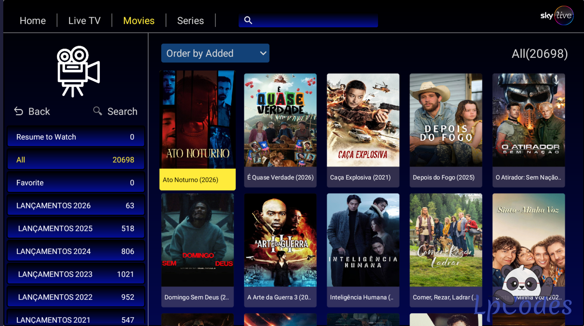Click the Sky Live logo
The image size is (584, 326).
click(x=557, y=15)
